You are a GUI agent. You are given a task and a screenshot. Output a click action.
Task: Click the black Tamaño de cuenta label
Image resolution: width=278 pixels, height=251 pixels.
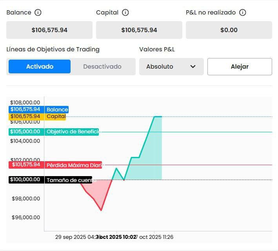coord(69,180)
